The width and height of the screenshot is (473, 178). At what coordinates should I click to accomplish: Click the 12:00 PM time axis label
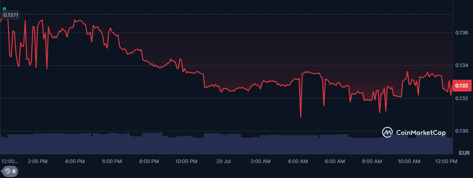(x=446, y=162)
